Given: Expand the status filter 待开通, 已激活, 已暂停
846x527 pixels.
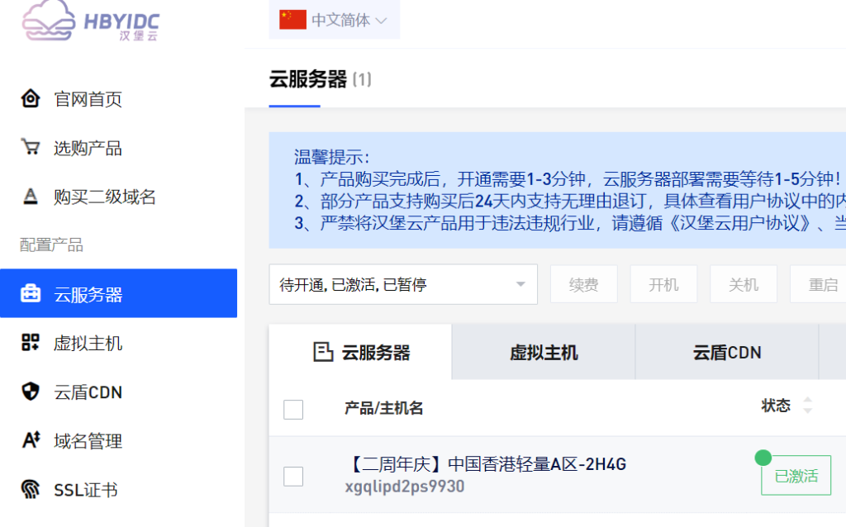Looking at the screenshot, I should [x=403, y=285].
